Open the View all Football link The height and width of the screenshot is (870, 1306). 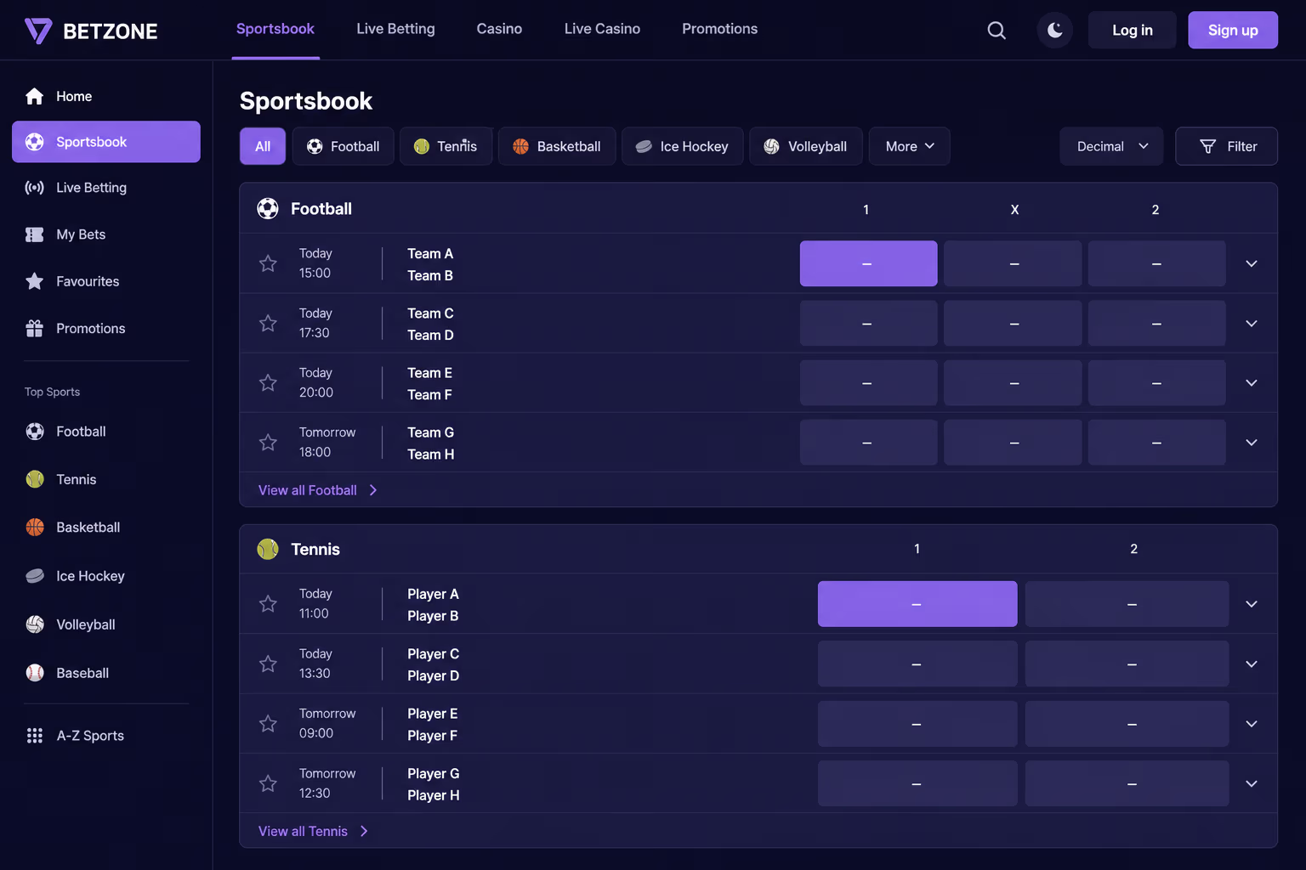(x=318, y=490)
